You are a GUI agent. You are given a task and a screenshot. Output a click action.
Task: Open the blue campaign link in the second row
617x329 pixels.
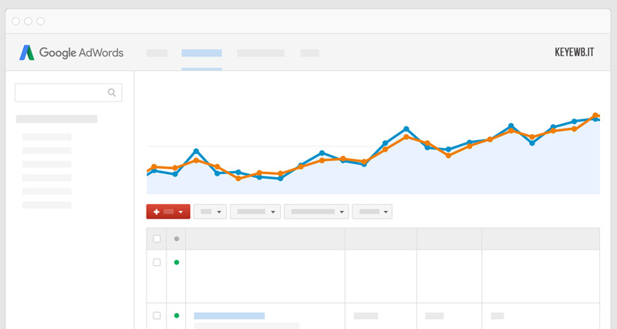pos(229,316)
